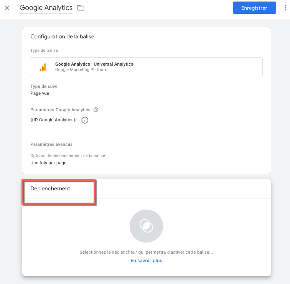This screenshot has width=290, height=284.
Task: Select the Une fois par page option
Action: point(48,163)
